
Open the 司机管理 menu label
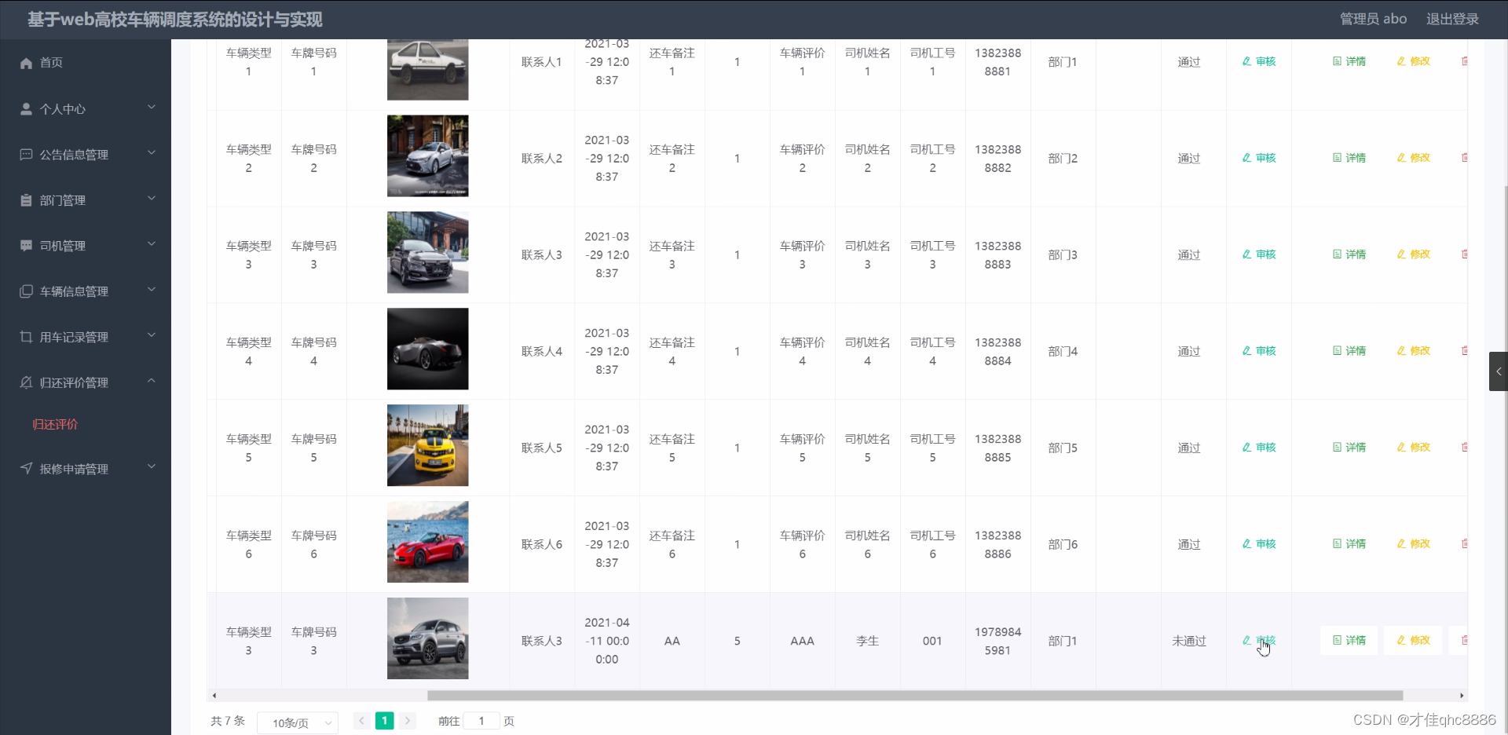click(x=63, y=246)
